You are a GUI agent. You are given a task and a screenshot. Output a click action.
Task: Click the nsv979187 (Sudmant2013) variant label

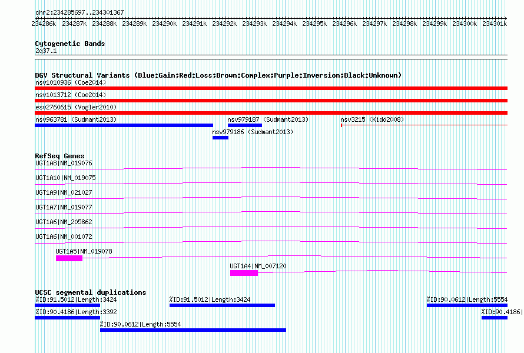[x=268, y=119]
